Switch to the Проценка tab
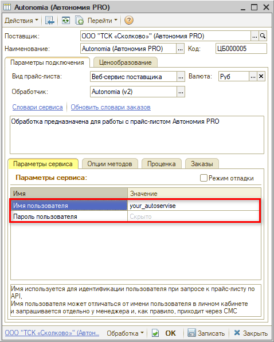This screenshot has height=342, width=274. point(161,164)
